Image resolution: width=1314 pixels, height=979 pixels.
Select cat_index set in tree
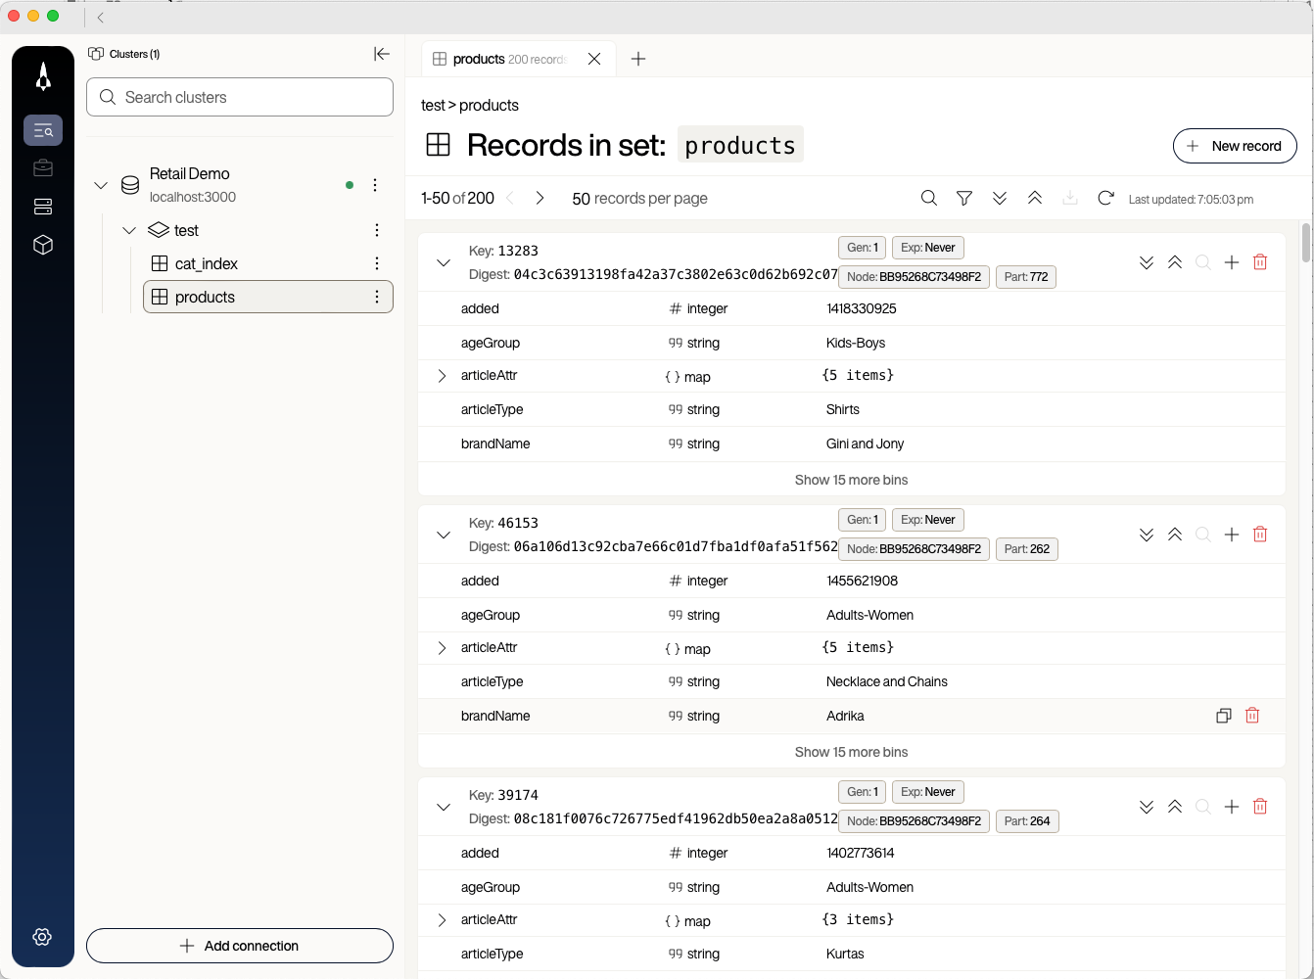pyautogui.click(x=207, y=263)
